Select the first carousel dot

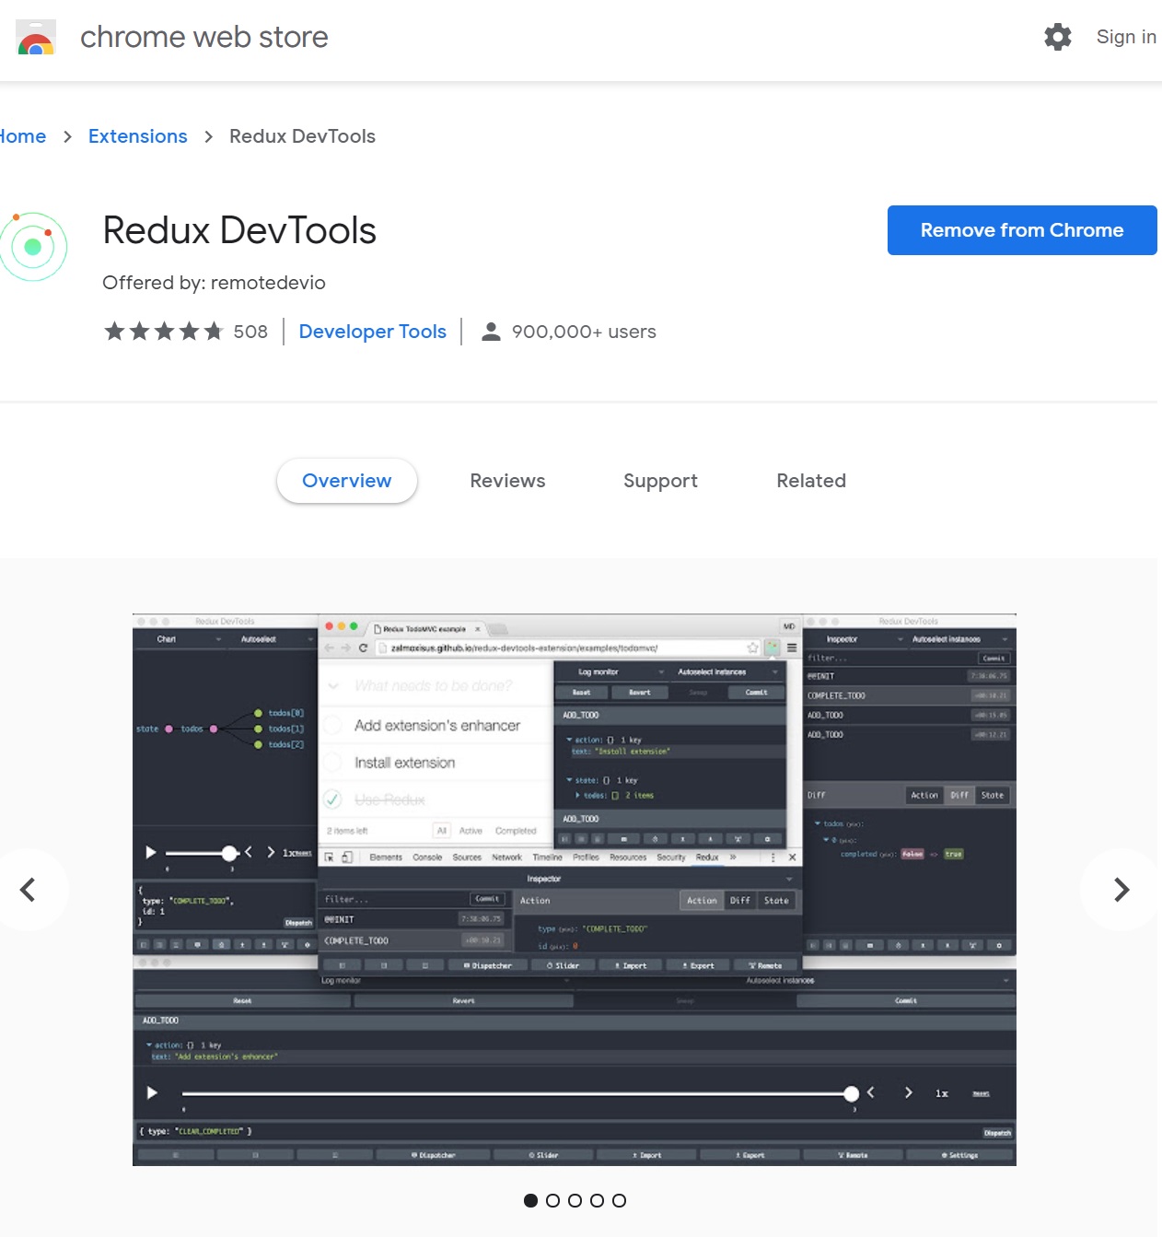[x=530, y=1200]
